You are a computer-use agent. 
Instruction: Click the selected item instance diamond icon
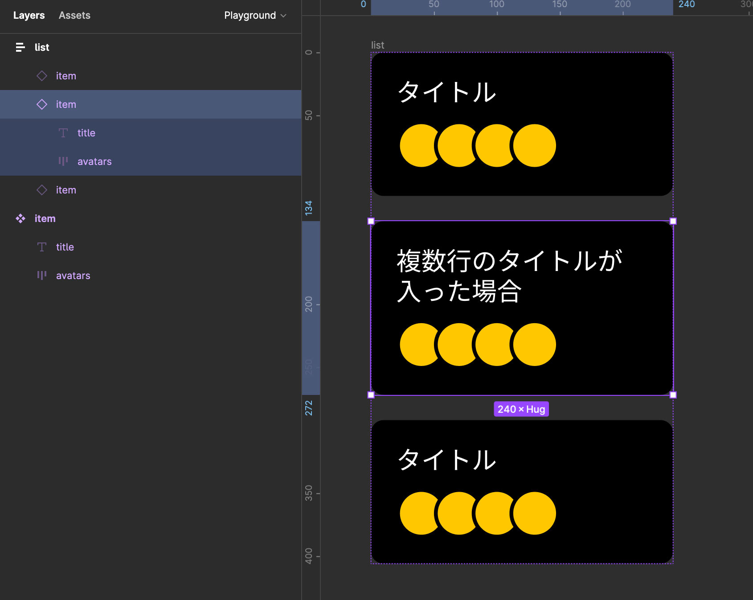42,104
